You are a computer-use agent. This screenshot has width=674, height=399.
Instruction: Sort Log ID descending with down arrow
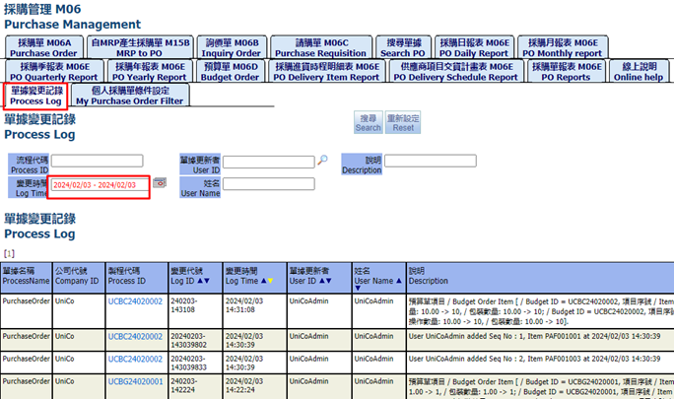(x=207, y=281)
